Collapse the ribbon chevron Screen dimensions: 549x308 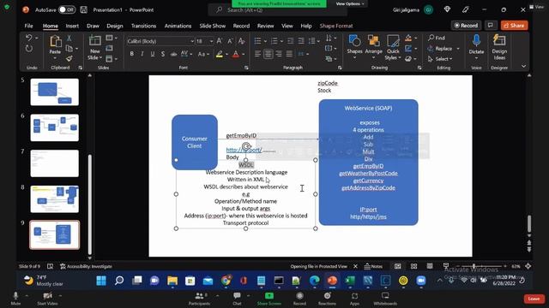524,66
